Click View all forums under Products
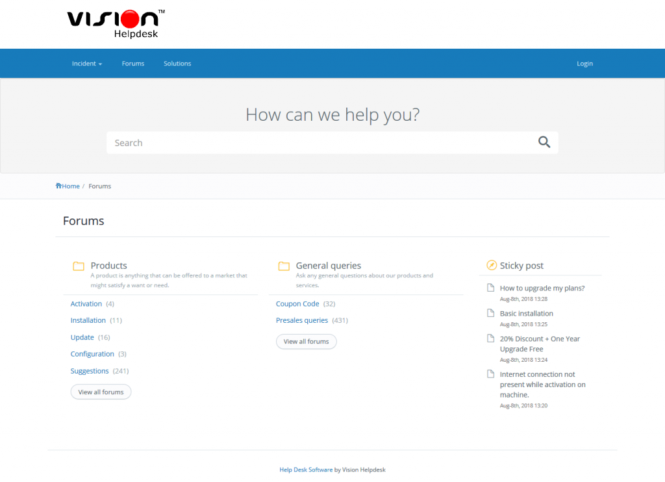This screenshot has width=665, height=482. click(101, 392)
